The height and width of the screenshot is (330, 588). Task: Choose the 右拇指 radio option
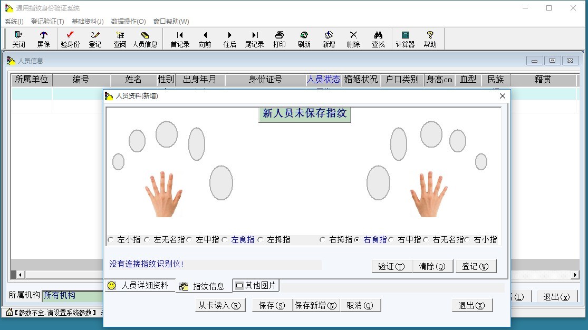pos(323,240)
